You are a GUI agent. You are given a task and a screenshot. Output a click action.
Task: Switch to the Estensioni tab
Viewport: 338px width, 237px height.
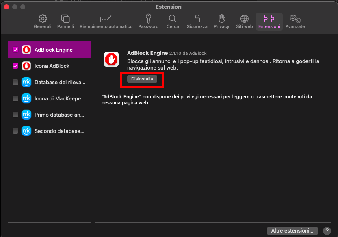(269, 19)
